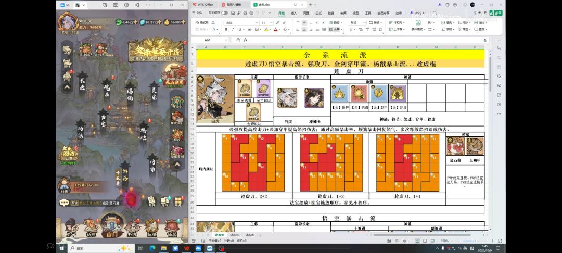Viewport: 562px width, 253px height.
Task: Open File Explorer from the taskbar
Action: tap(163, 248)
